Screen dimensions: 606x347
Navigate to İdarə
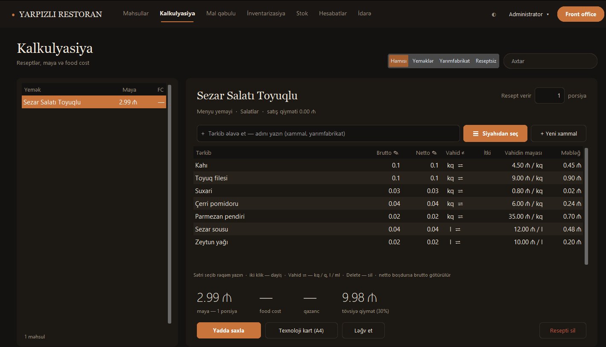tap(364, 14)
